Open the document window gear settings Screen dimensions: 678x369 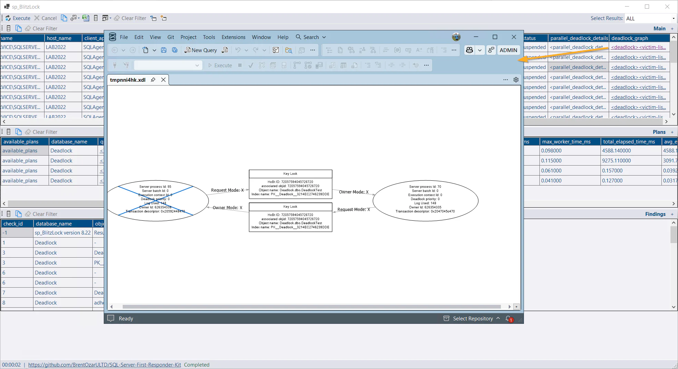(516, 80)
